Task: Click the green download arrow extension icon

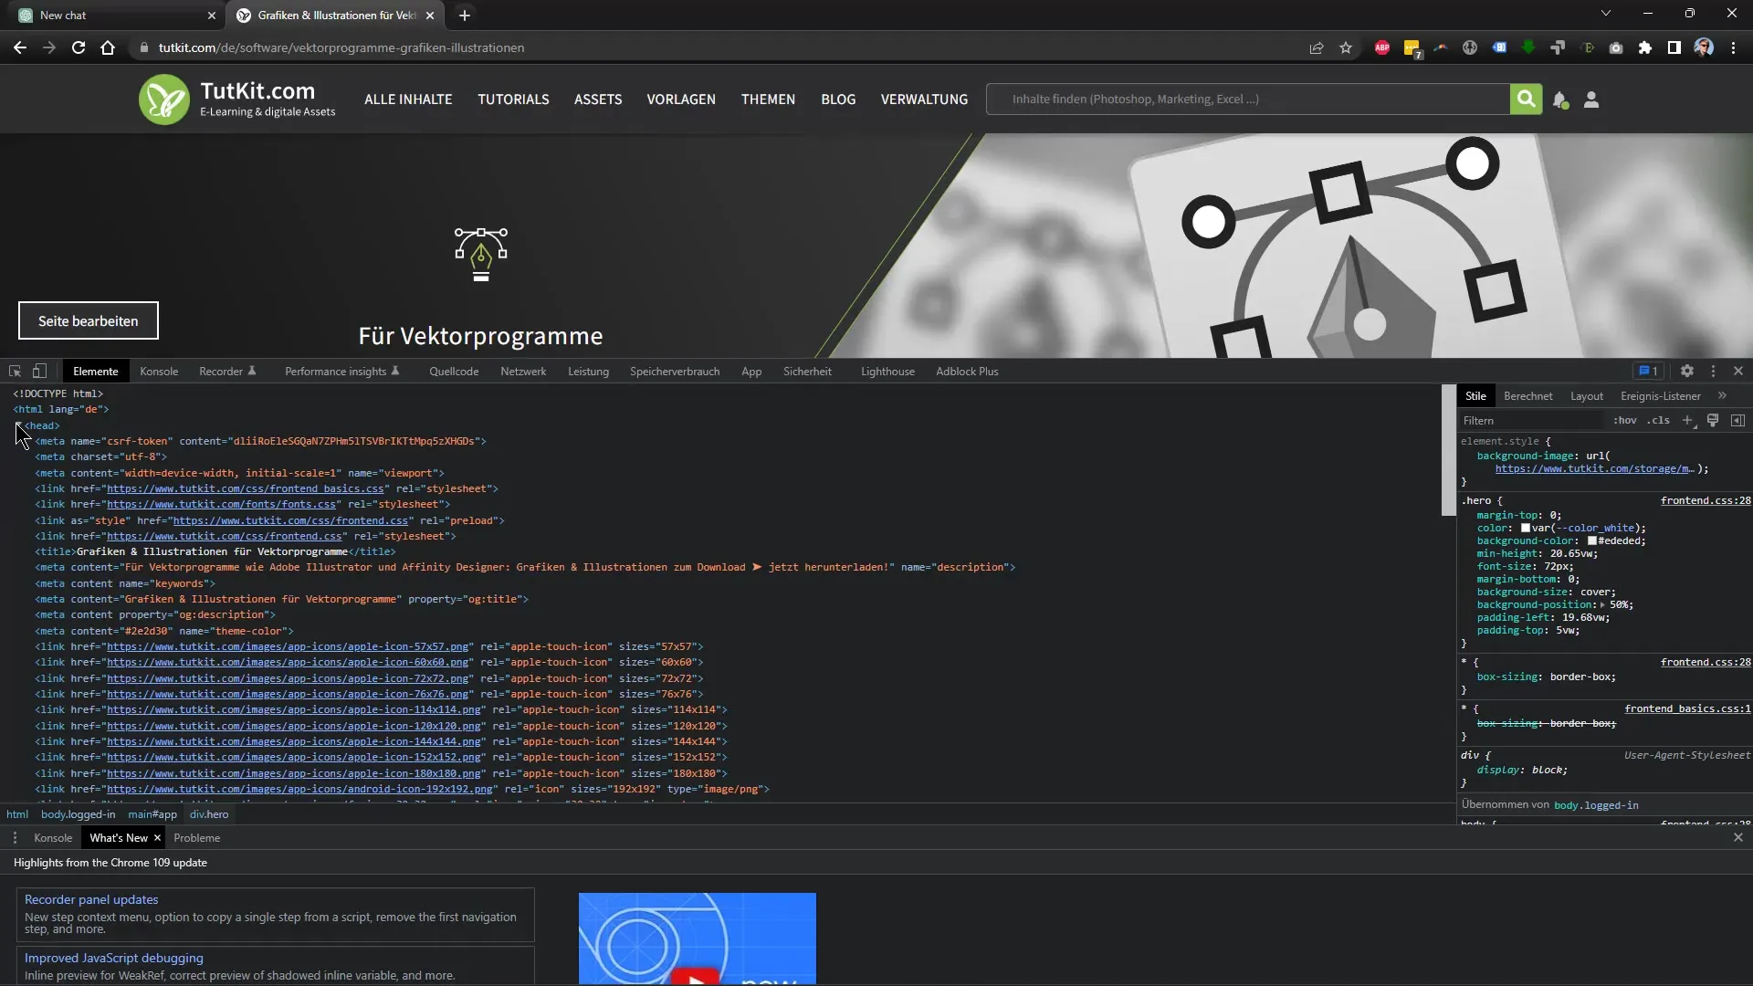Action: click(x=1528, y=47)
